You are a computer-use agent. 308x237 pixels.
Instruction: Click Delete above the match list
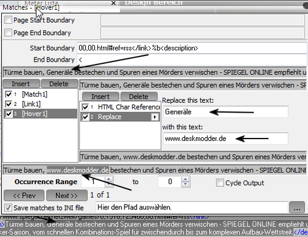(x=59, y=84)
